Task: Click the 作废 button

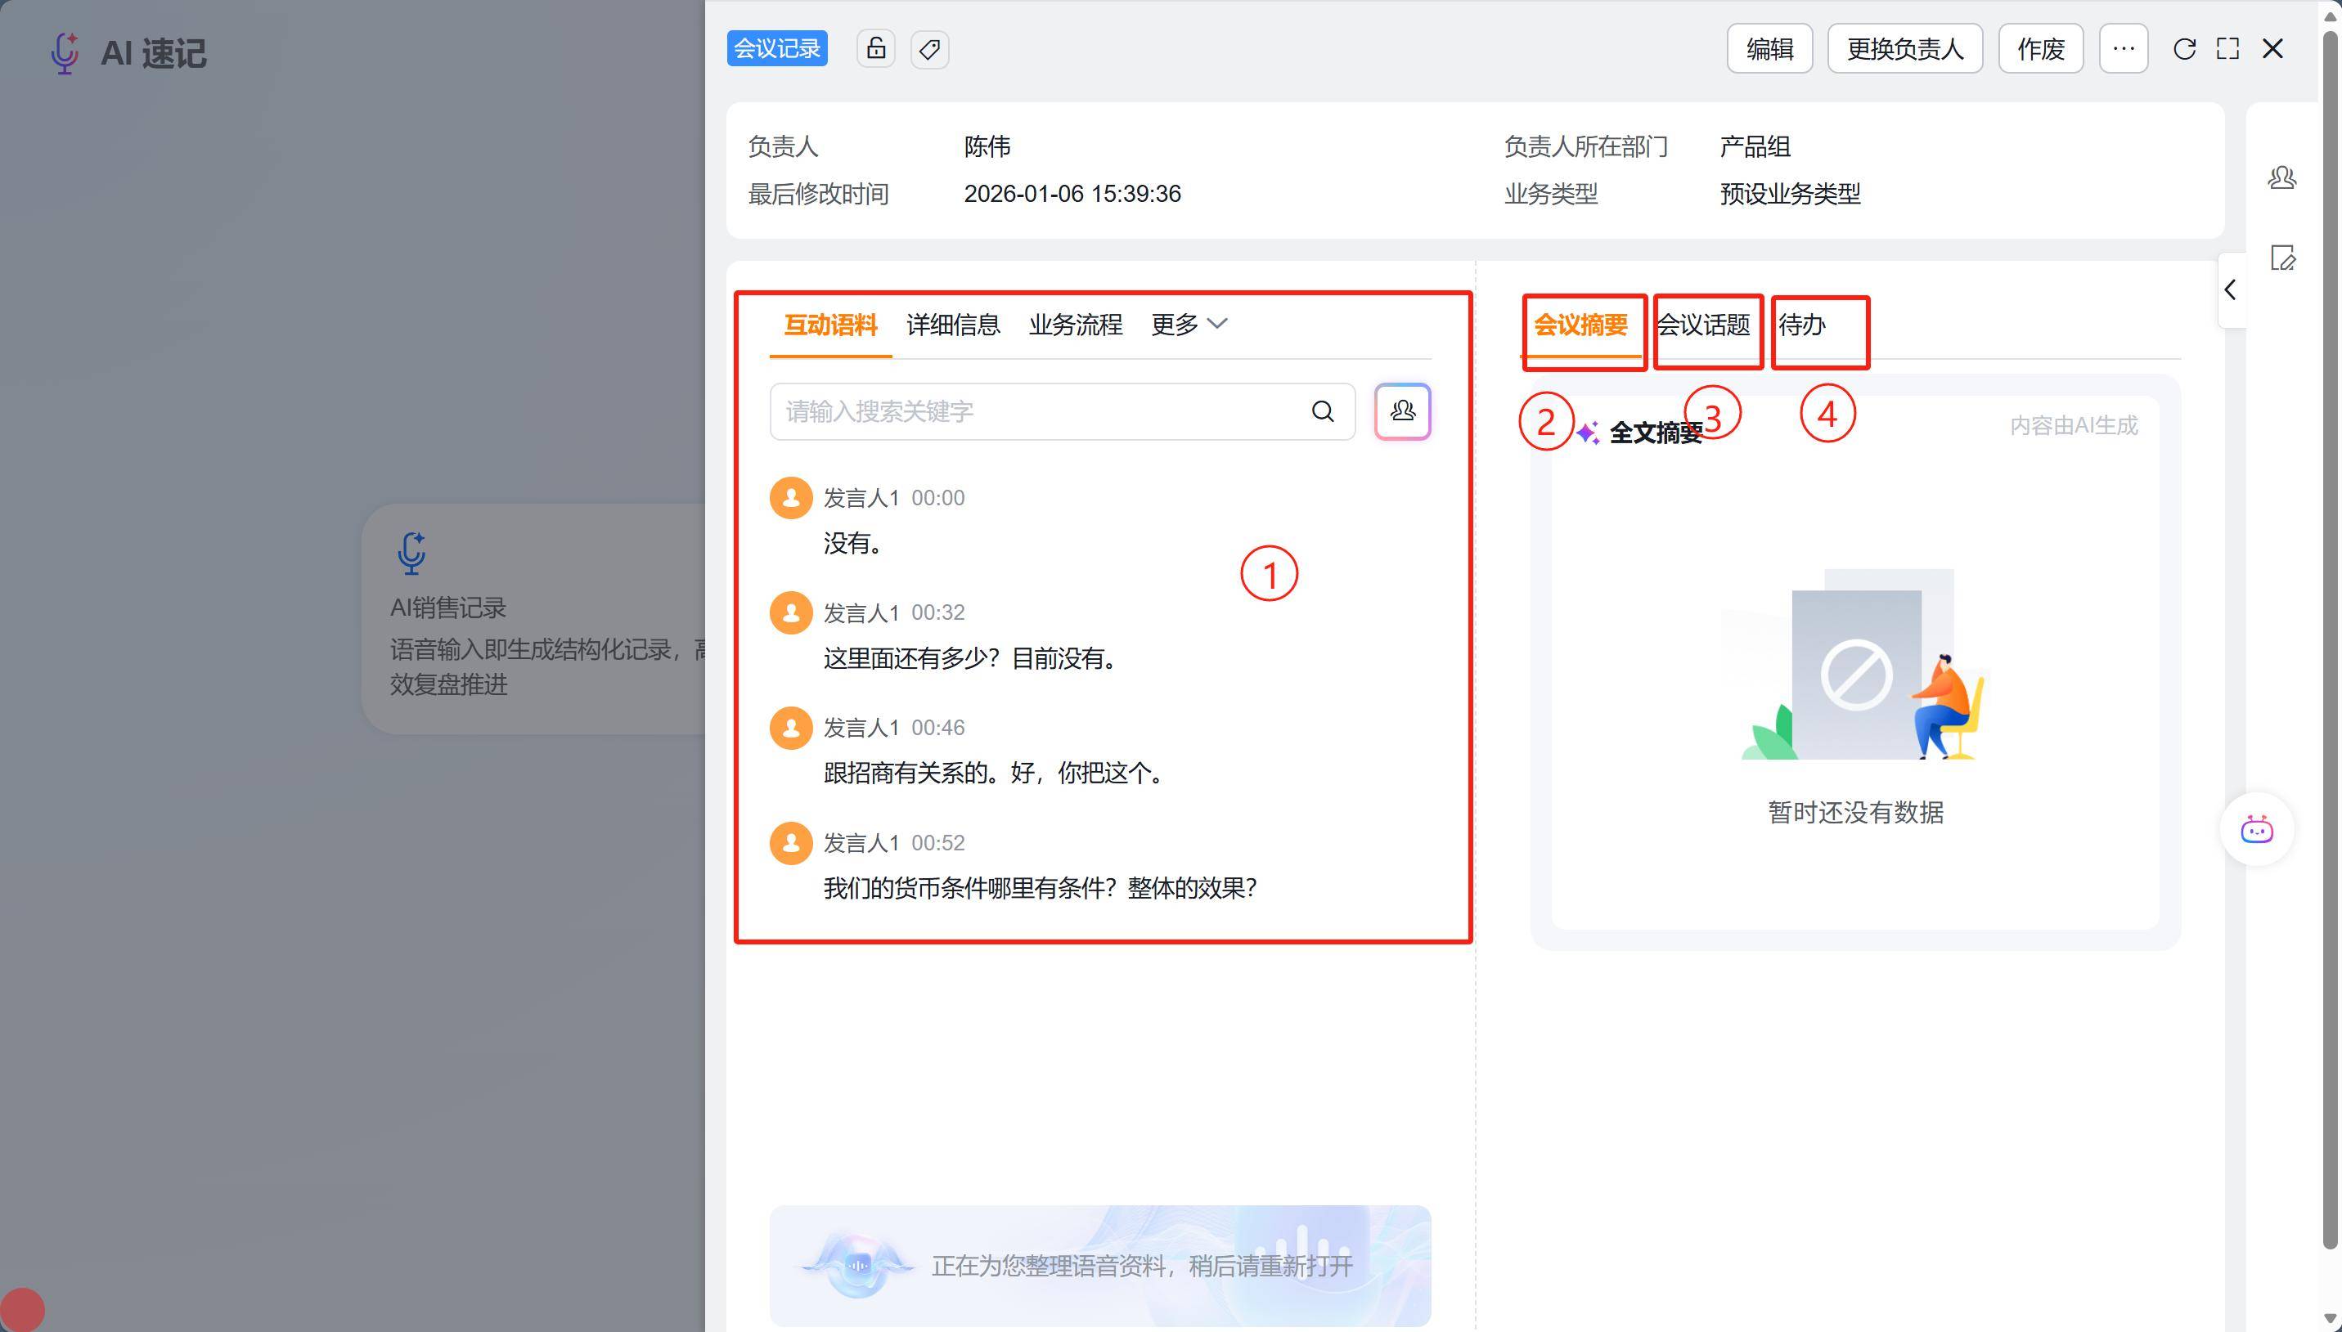Action: [x=2040, y=48]
